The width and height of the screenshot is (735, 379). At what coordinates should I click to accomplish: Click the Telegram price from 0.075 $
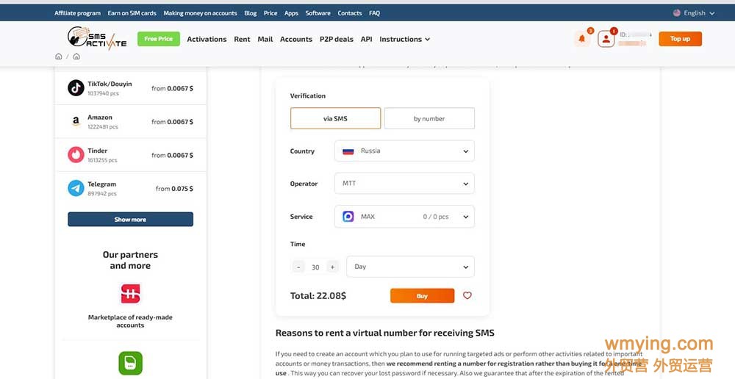pyautogui.click(x=174, y=189)
